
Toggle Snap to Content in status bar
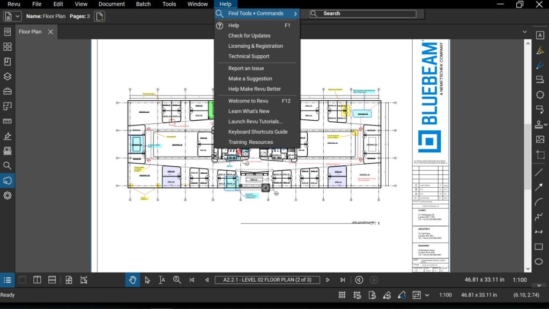point(372,295)
